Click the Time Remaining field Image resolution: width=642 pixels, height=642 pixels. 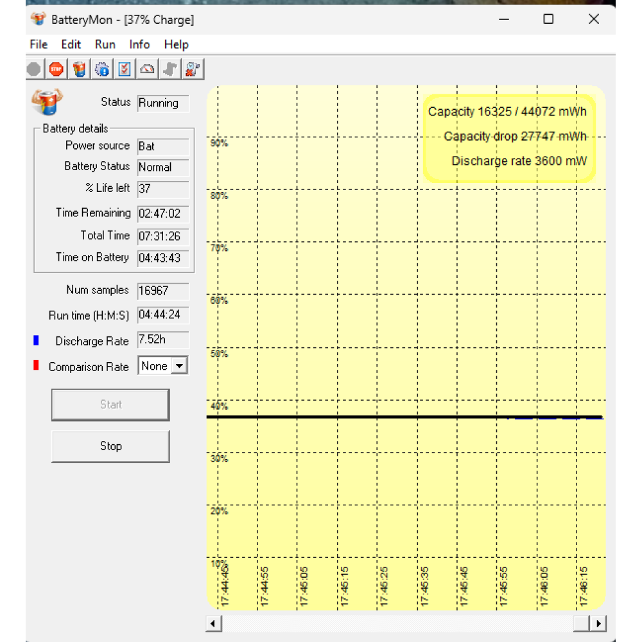(163, 213)
